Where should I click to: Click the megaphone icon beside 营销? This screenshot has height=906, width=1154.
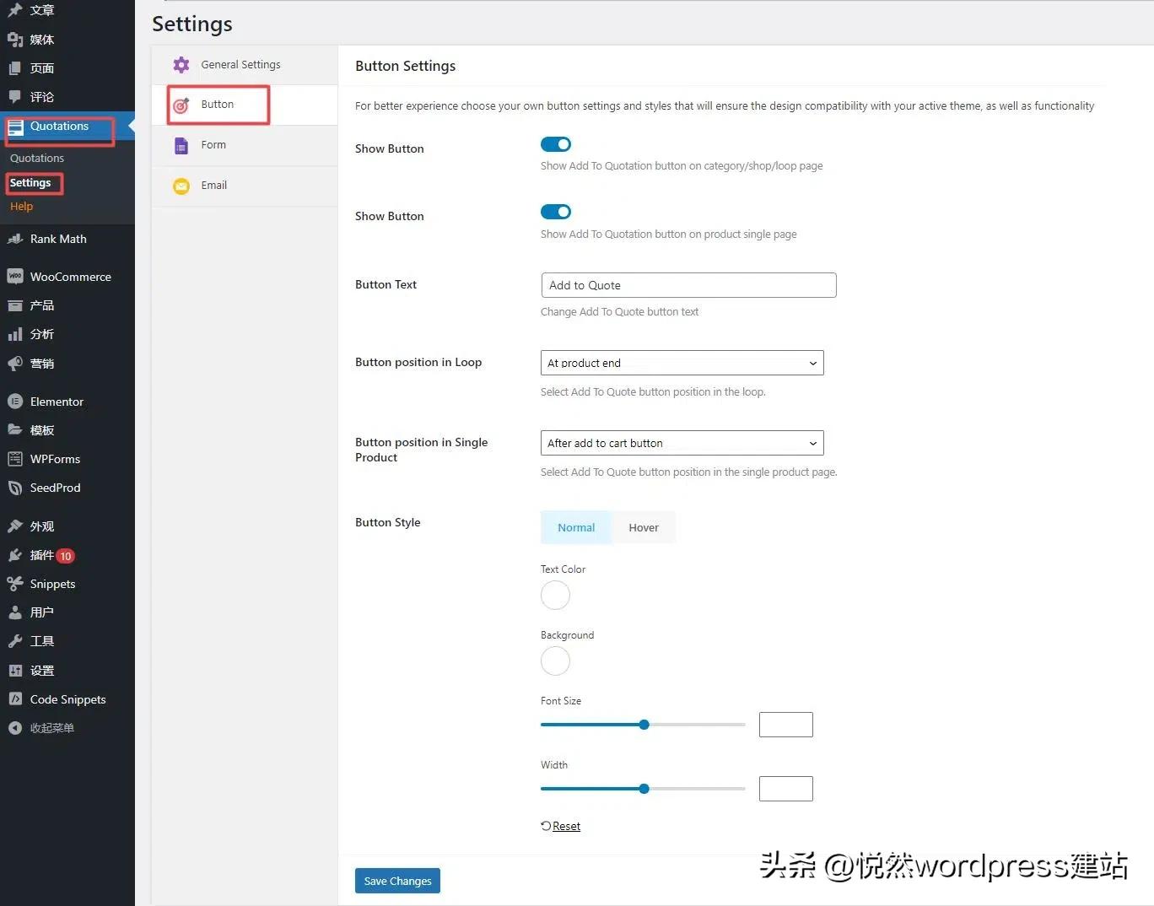15,364
